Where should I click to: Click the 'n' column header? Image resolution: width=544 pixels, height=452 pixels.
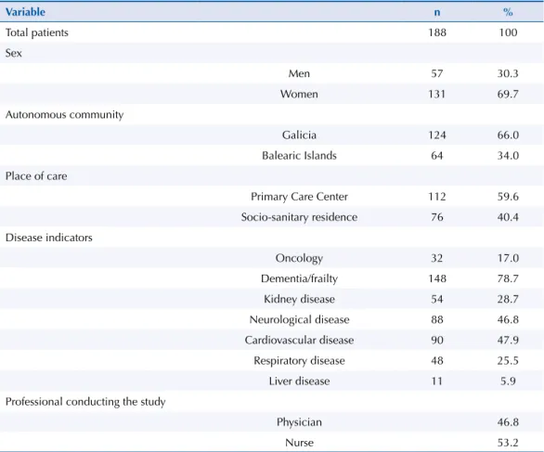tap(437, 12)
